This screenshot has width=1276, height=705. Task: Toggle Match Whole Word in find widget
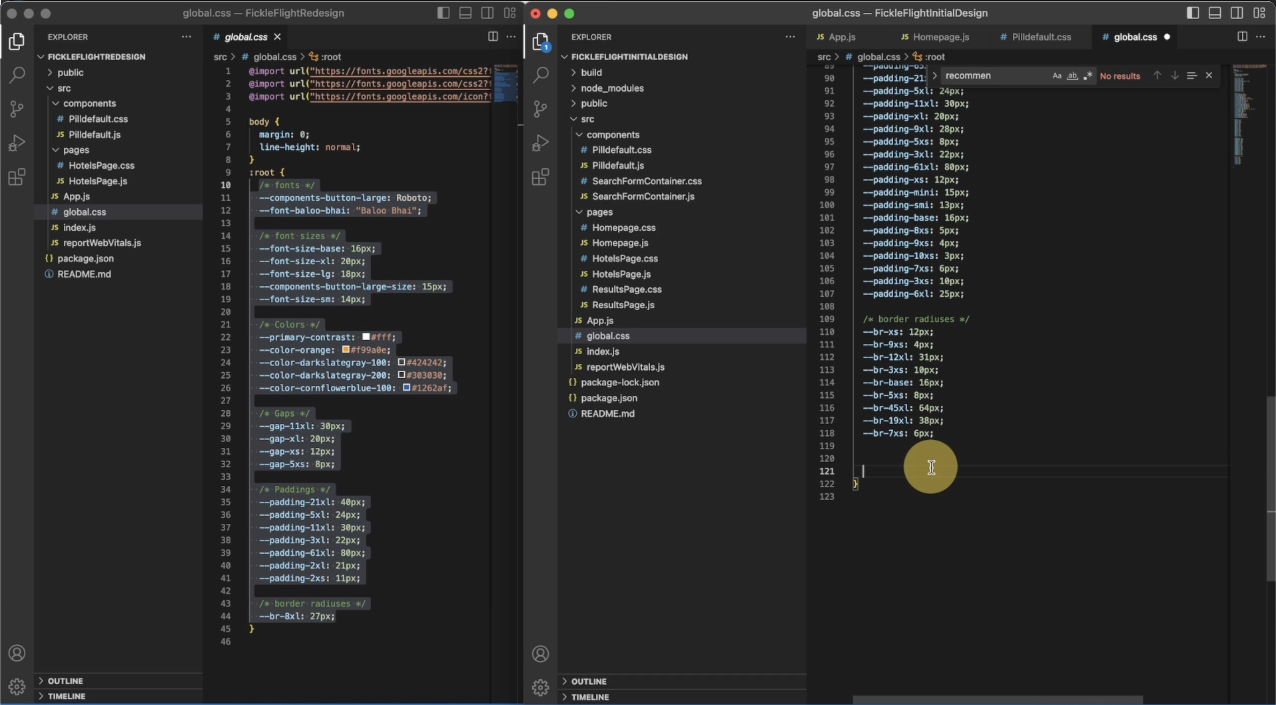point(1072,76)
